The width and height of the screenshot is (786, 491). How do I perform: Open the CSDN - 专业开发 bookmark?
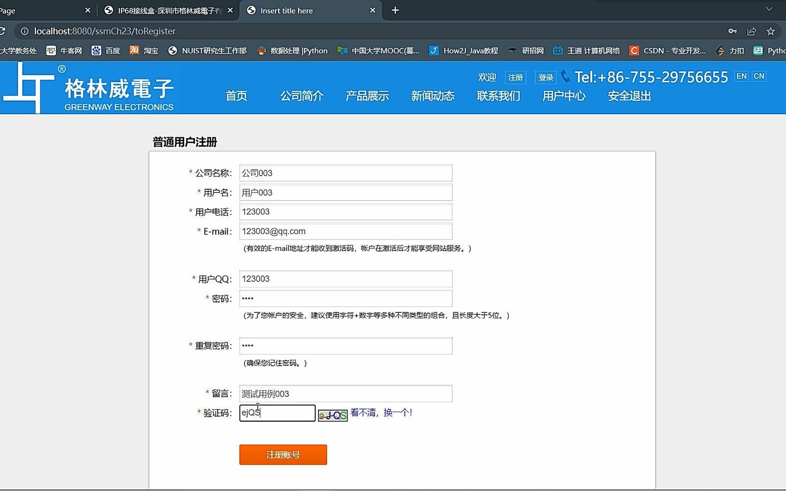668,50
